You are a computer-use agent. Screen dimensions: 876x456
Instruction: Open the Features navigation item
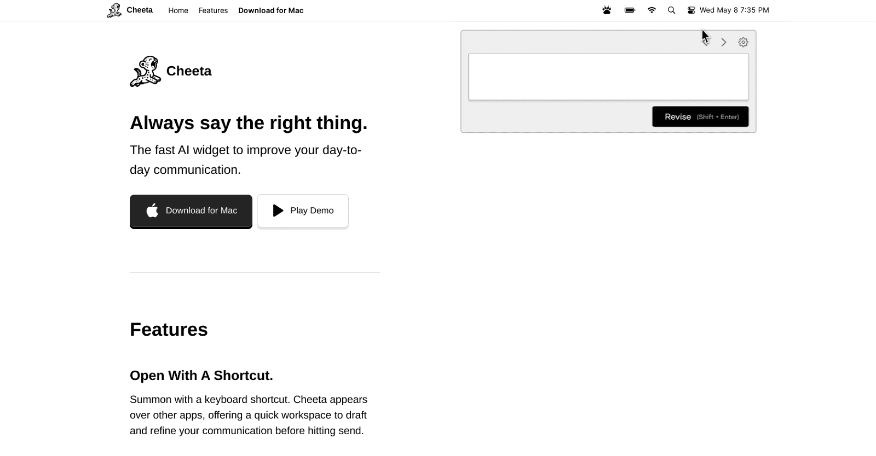point(213,10)
